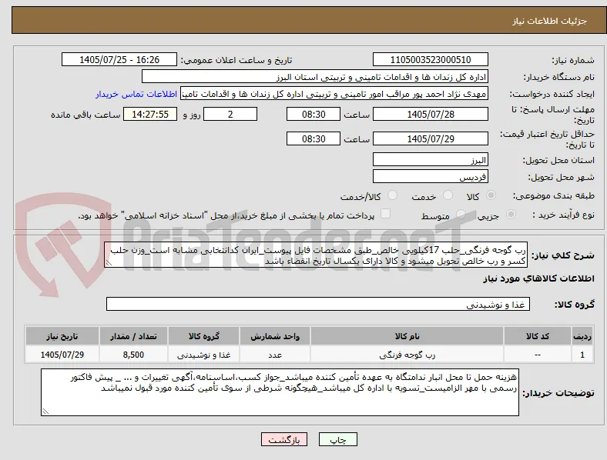Click the delivery city field فردیس
607x460 pixels.
pyautogui.click(x=430, y=176)
